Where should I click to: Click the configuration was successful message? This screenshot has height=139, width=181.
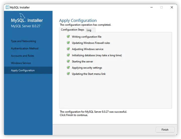tap(93, 112)
